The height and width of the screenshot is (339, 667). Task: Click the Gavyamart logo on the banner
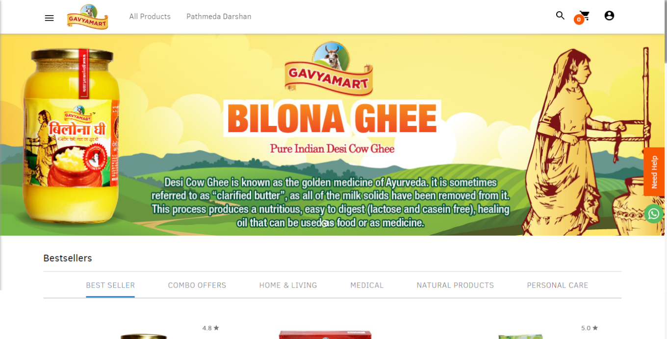pyautogui.click(x=329, y=69)
